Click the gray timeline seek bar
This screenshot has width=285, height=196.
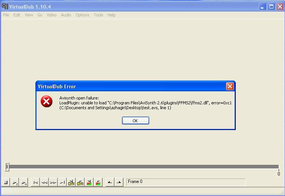(x=144, y=167)
